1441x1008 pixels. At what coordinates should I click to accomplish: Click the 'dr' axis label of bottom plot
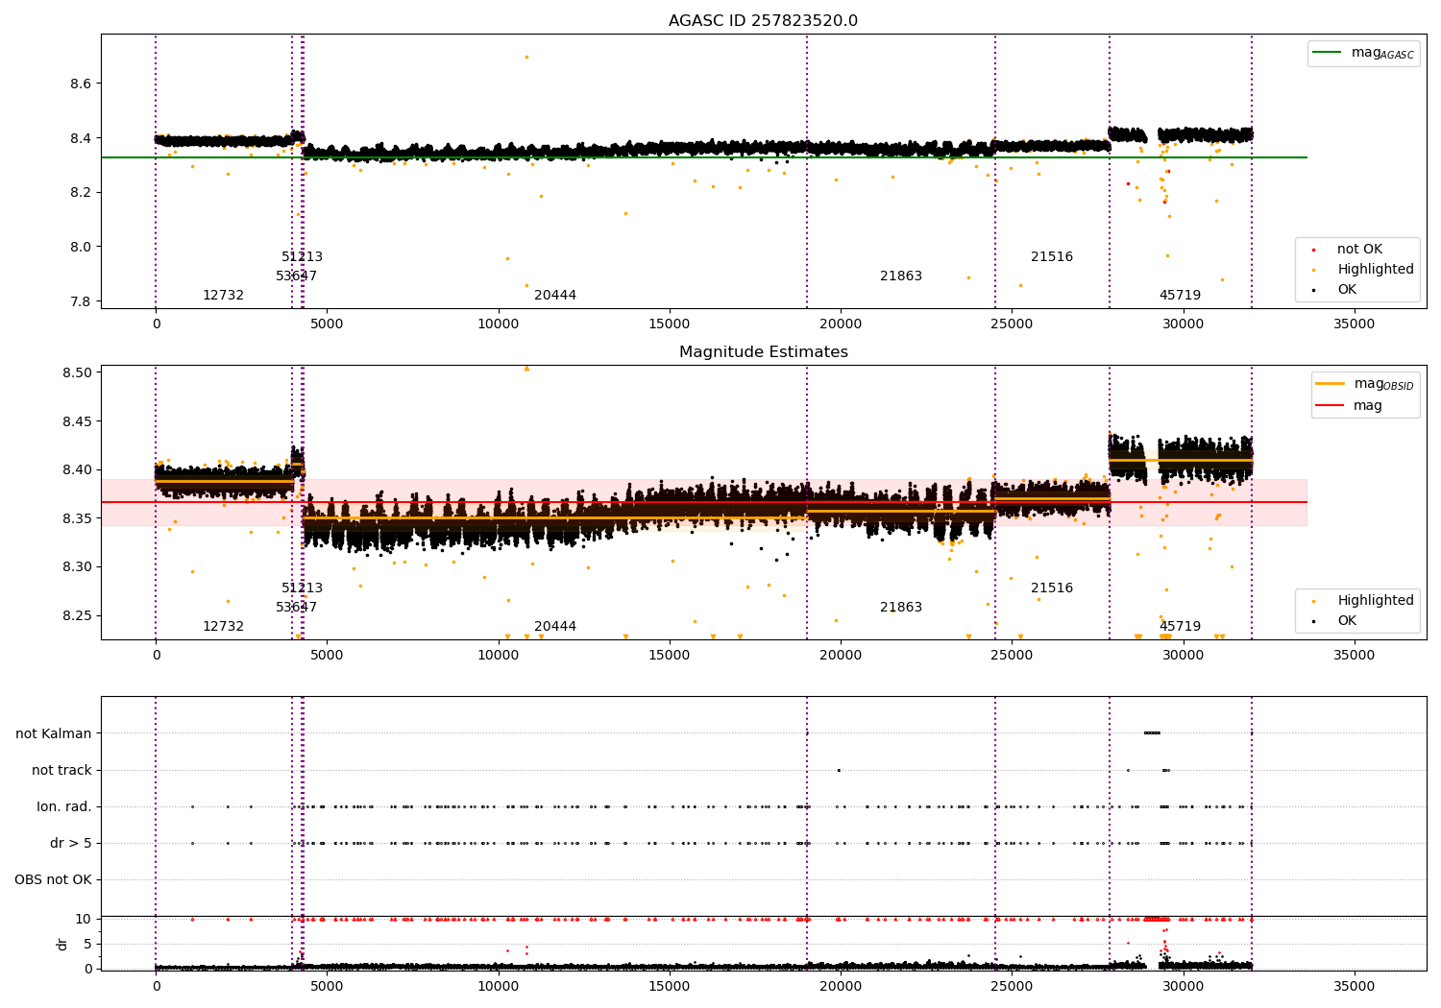(x=62, y=944)
